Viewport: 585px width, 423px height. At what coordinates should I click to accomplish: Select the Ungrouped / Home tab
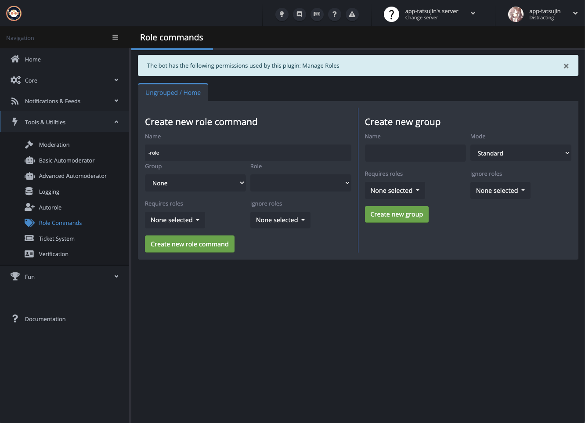[x=173, y=93]
